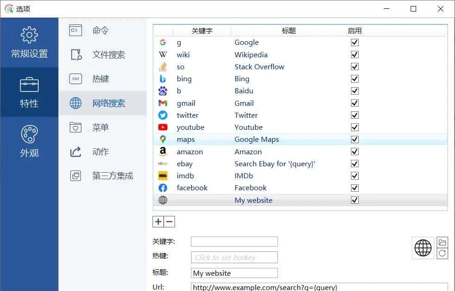Toggle the Youtube enable checkbox

point(354,127)
